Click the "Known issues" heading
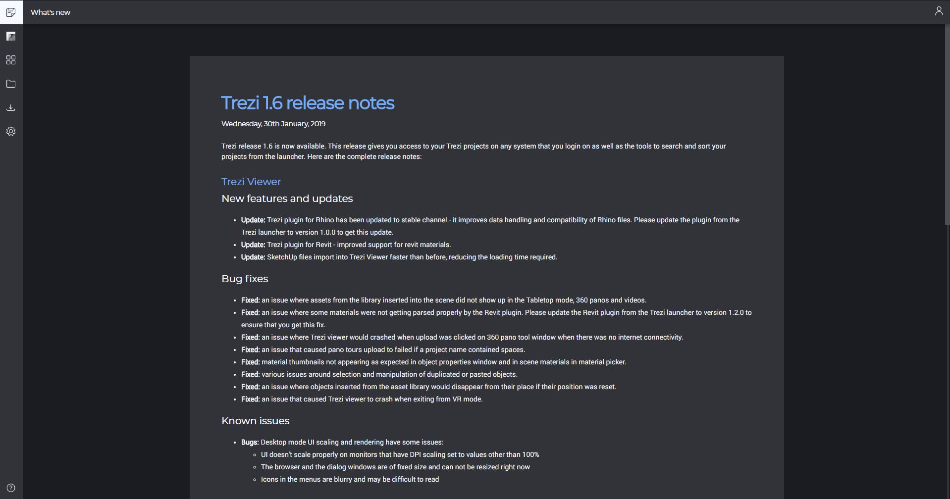950x499 pixels. pyautogui.click(x=256, y=421)
